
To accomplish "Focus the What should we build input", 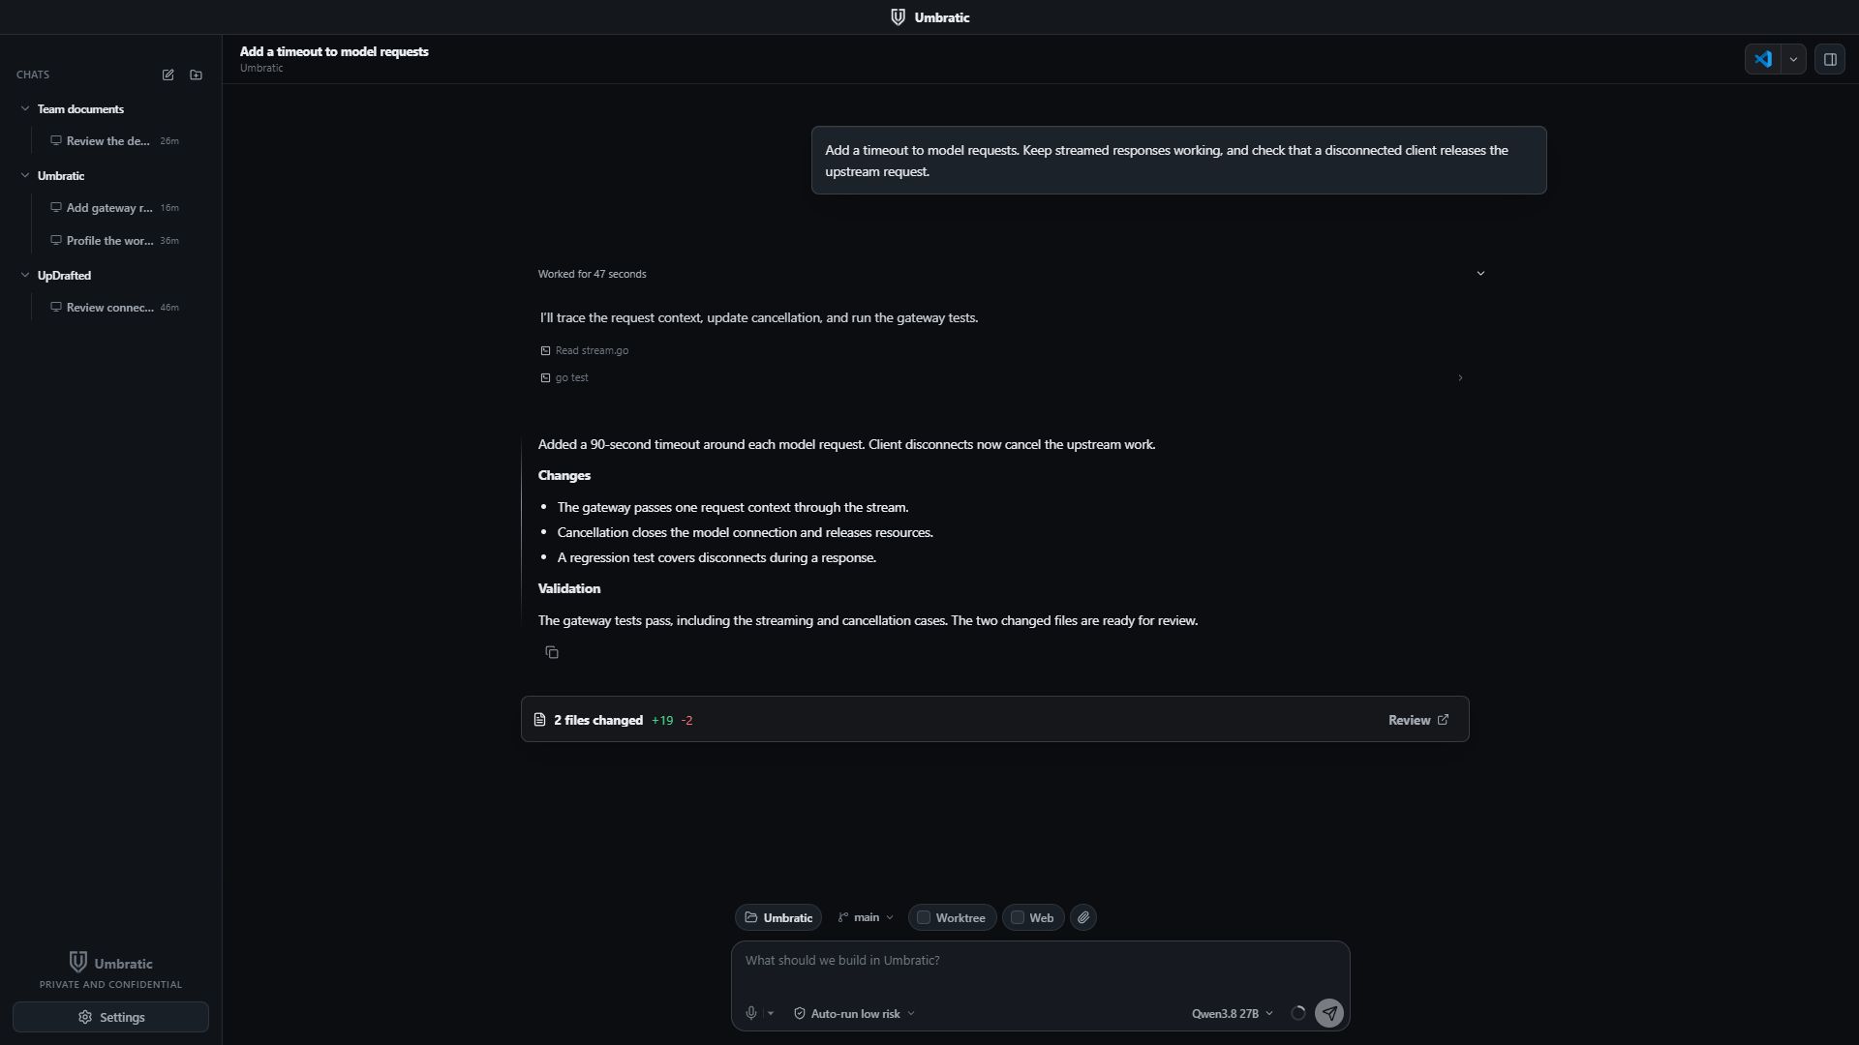I will coord(1040,961).
